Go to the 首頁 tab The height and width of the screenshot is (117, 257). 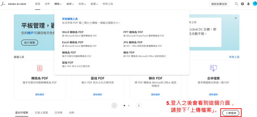[x=38, y=4]
